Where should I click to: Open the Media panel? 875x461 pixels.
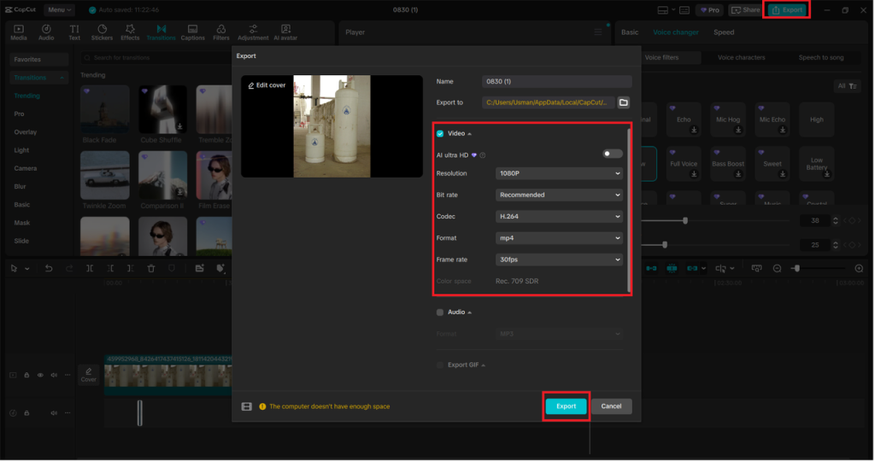point(19,32)
